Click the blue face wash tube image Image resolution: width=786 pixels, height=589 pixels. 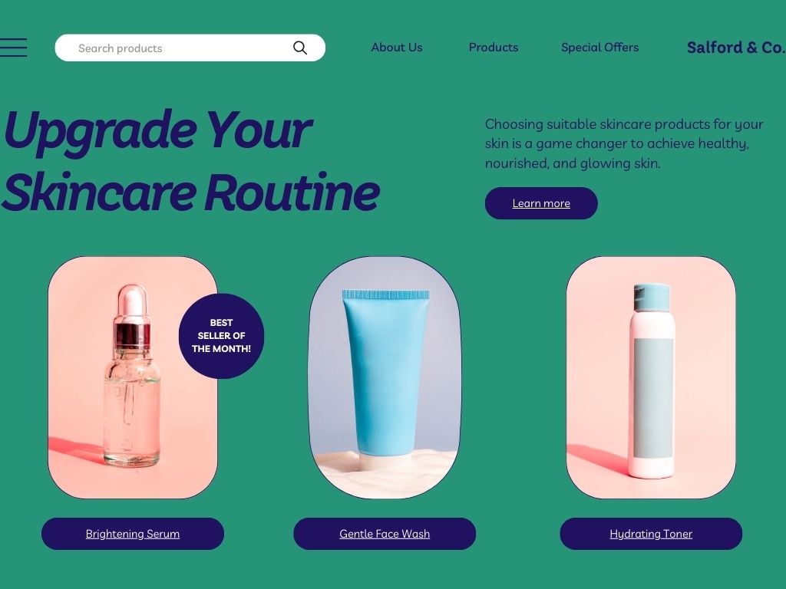(x=385, y=377)
